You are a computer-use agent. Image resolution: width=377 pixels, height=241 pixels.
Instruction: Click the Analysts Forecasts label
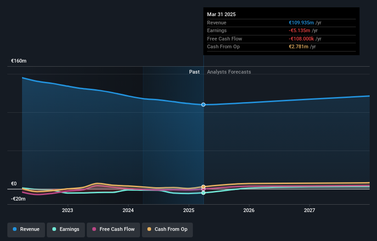(229, 72)
